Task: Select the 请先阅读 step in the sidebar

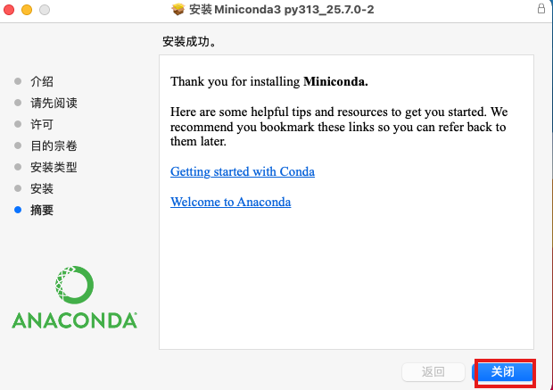Action: tap(54, 103)
